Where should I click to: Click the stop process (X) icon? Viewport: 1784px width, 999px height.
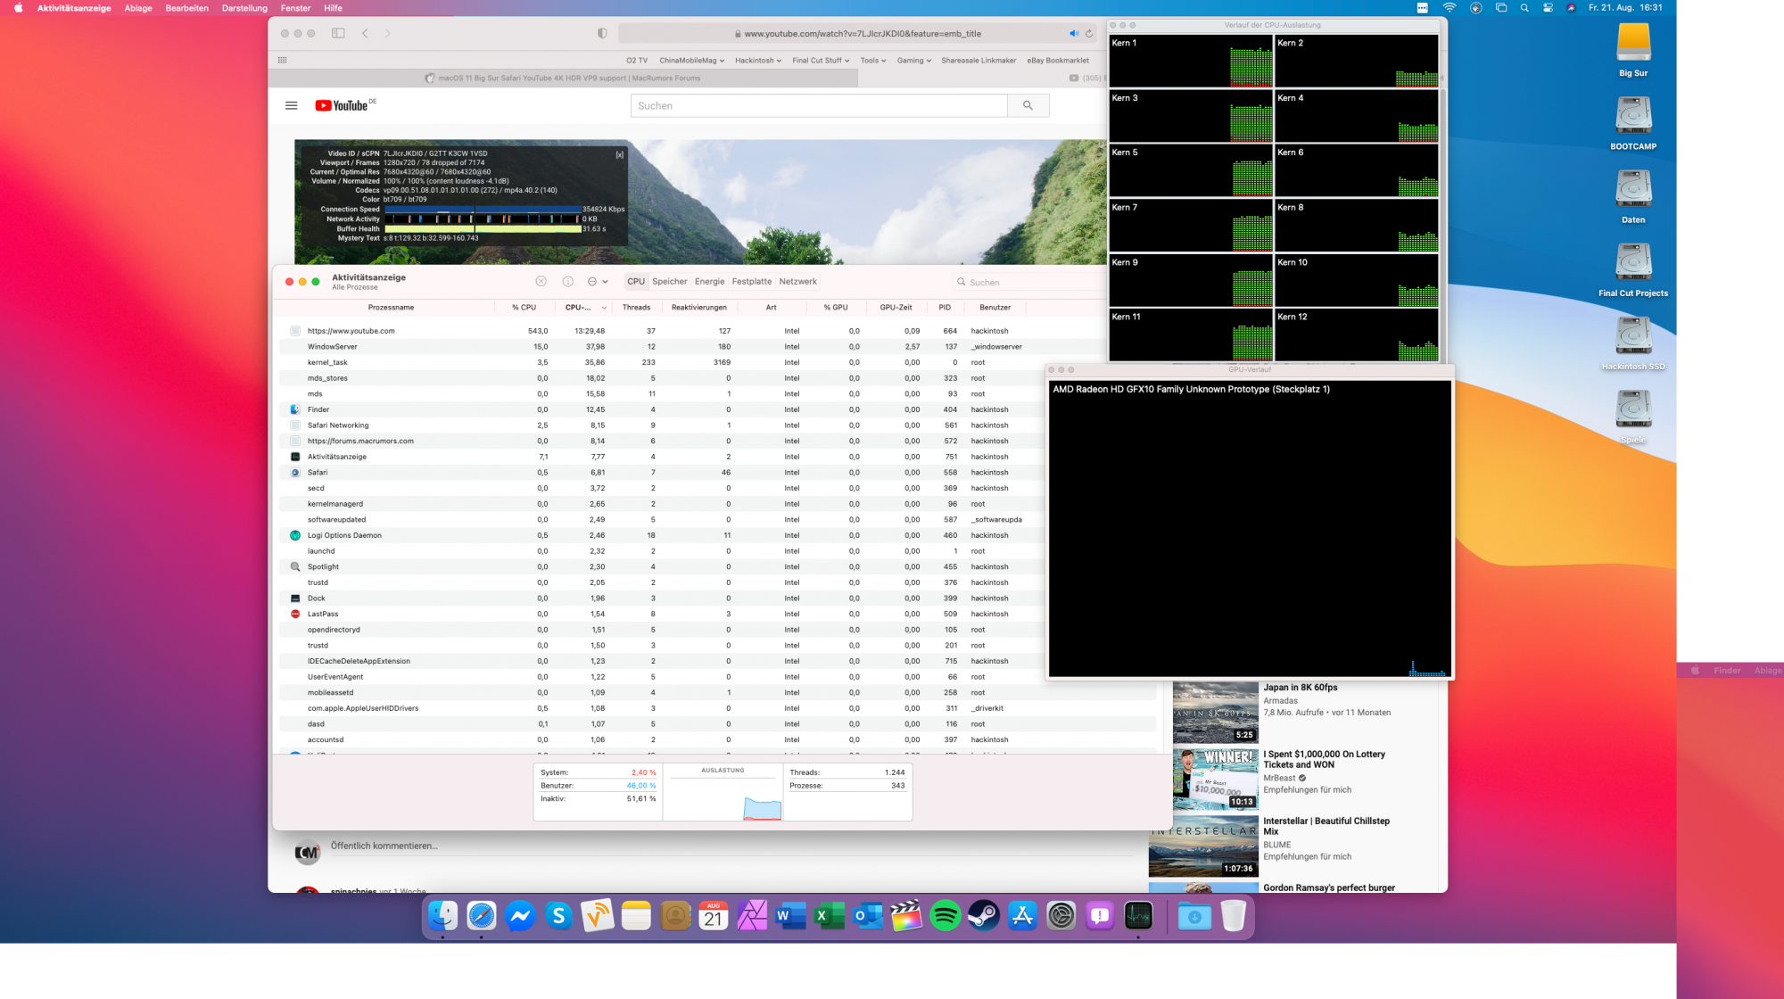click(x=541, y=281)
